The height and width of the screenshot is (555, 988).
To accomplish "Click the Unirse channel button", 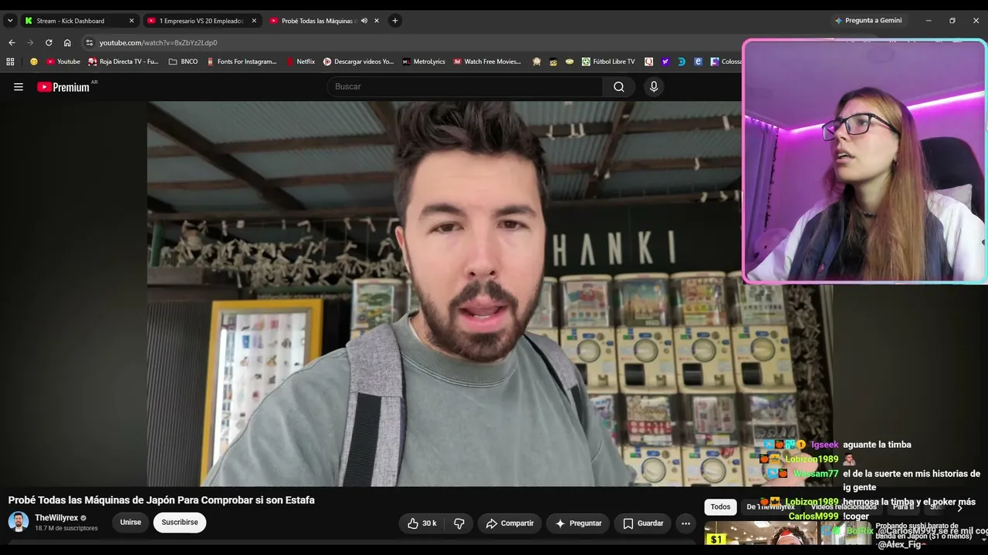I will [x=130, y=523].
